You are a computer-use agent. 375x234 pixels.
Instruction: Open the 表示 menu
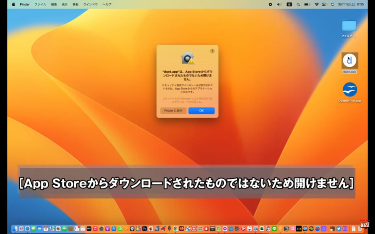pyautogui.click(x=65, y=4)
